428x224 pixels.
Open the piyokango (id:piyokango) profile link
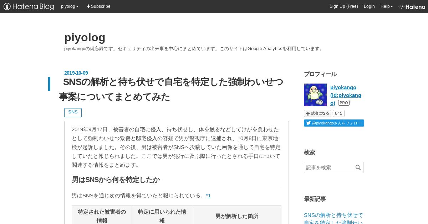[346, 95]
